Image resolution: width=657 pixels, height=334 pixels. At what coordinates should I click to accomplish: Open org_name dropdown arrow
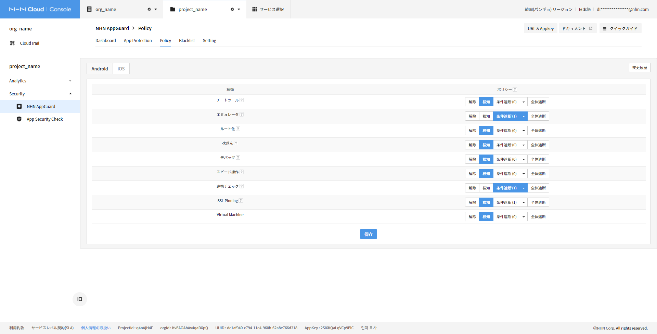point(156,9)
